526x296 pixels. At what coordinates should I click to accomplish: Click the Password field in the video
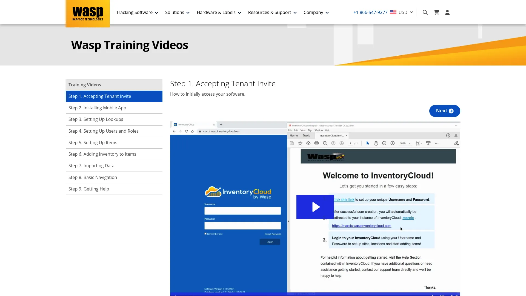pyautogui.click(x=242, y=226)
